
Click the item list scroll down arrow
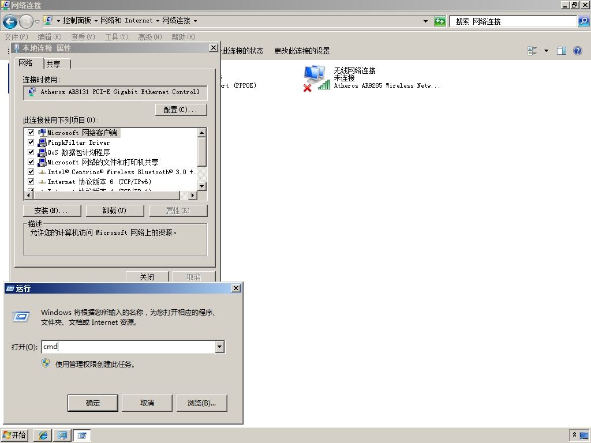point(202,186)
